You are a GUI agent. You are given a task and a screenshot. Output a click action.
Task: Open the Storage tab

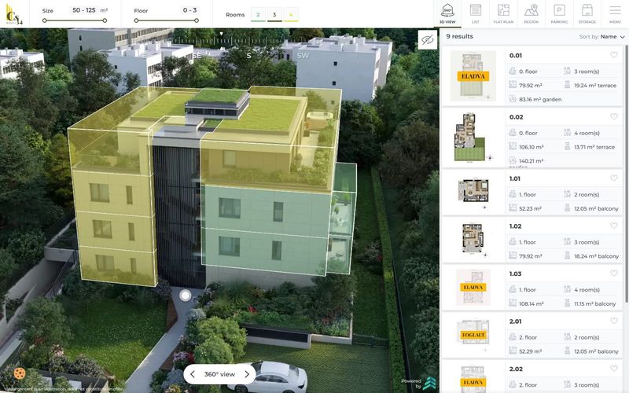click(x=587, y=13)
